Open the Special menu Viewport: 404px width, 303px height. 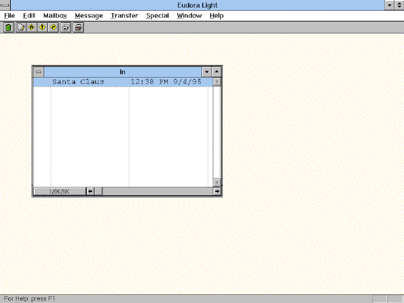[157, 16]
